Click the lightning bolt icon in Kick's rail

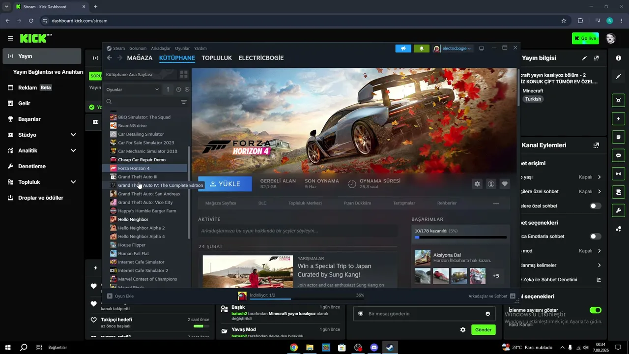tap(618, 118)
